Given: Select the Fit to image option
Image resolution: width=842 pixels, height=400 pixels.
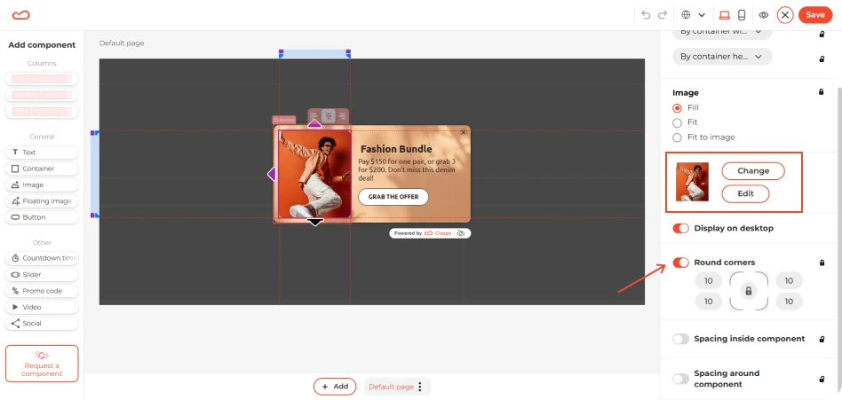Looking at the screenshot, I should tap(677, 137).
